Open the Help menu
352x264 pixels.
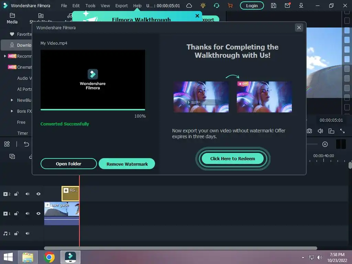[x=137, y=5]
